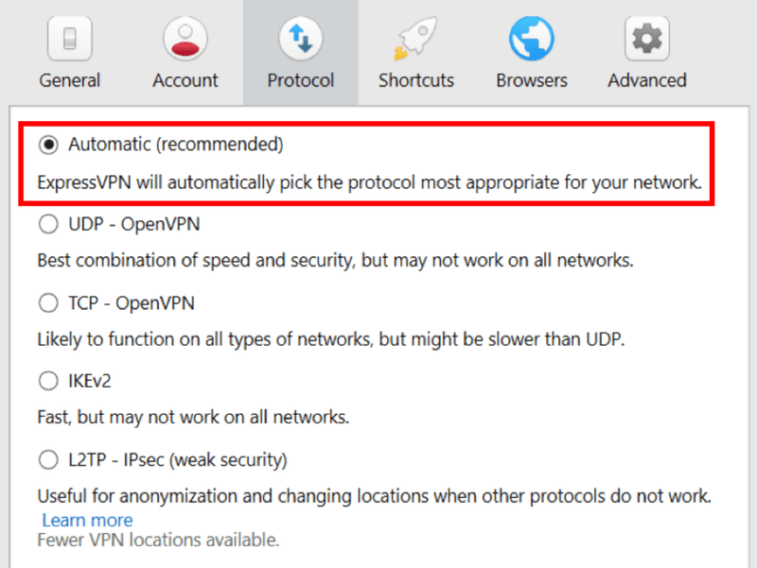Screen dimensions: 757x568
Task: Click the 'L2TP - IPsec (weak security)' label
Action: (x=178, y=460)
